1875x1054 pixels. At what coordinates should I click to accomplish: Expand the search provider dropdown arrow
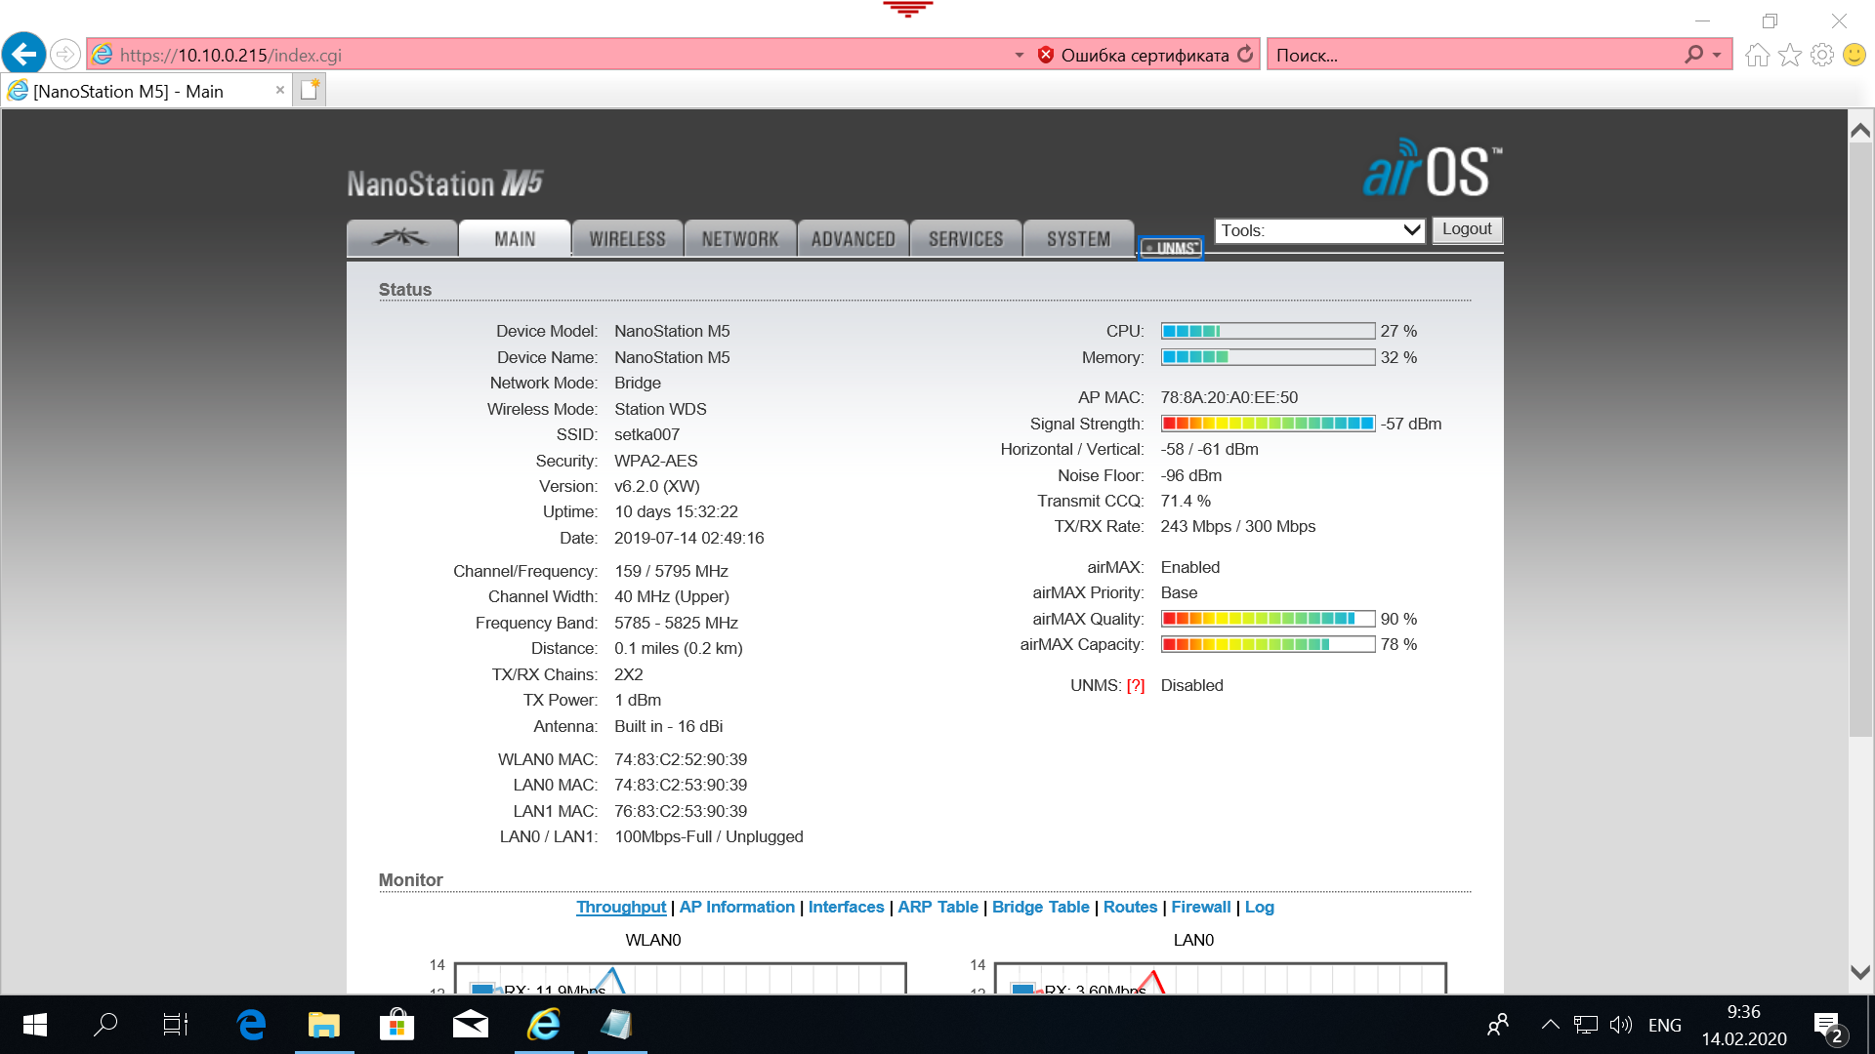pyautogui.click(x=1717, y=55)
